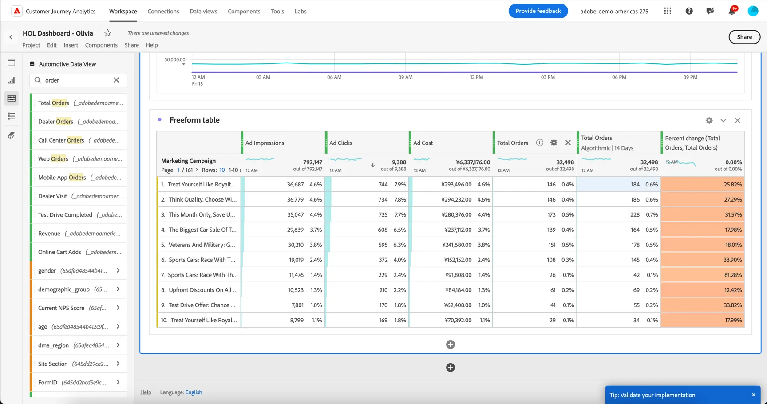Viewport: 767px width, 404px height.
Task: Open the Insert menu
Action: (x=71, y=45)
